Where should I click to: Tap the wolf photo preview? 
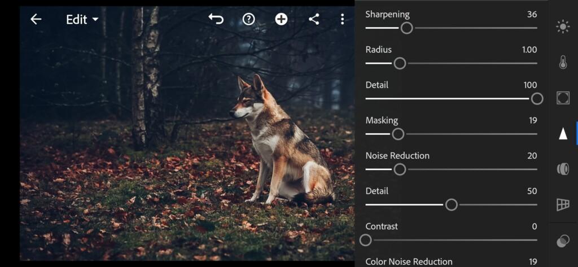(x=187, y=133)
